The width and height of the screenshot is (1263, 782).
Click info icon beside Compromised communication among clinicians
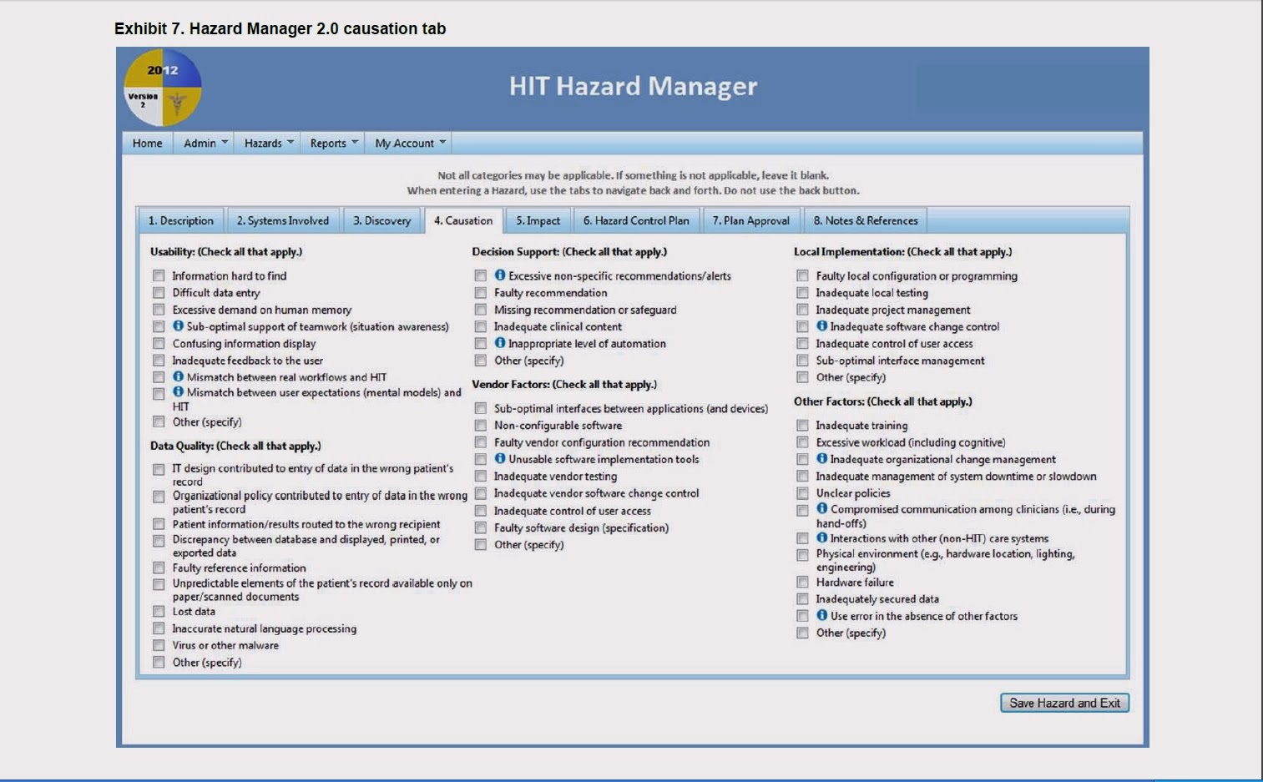[x=821, y=508]
